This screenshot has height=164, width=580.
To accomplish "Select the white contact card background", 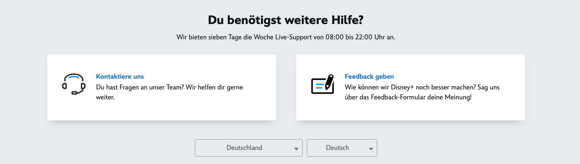I will point(162,87).
